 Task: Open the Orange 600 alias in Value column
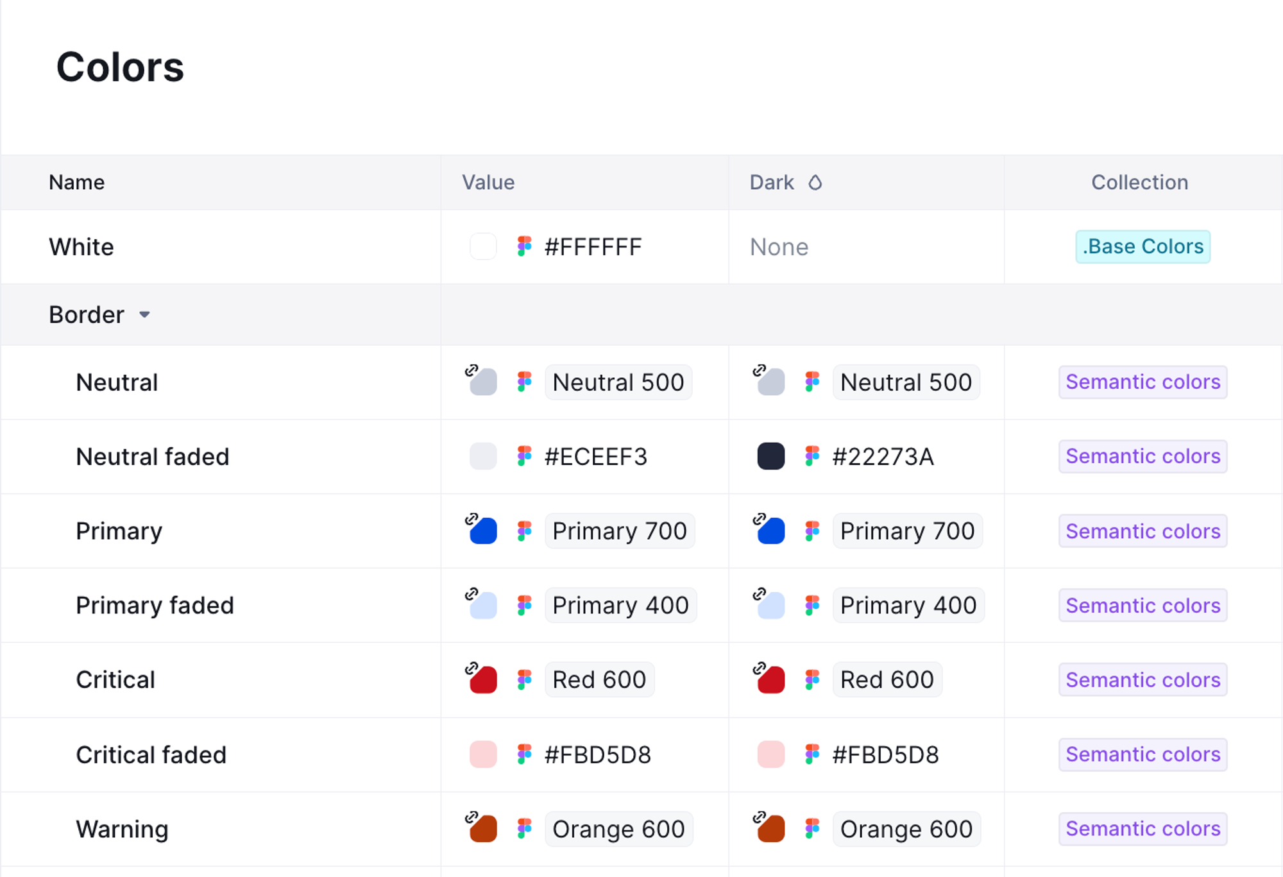618,829
